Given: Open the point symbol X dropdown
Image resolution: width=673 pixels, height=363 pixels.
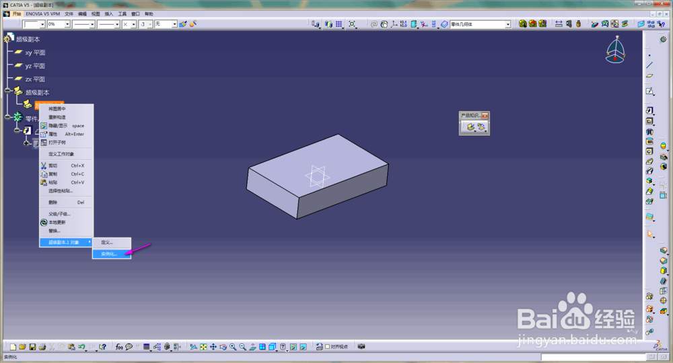Looking at the screenshot, I should click(x=133, y=24).
